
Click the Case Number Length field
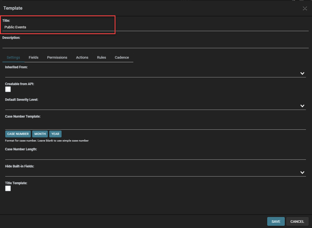[155, 156]
